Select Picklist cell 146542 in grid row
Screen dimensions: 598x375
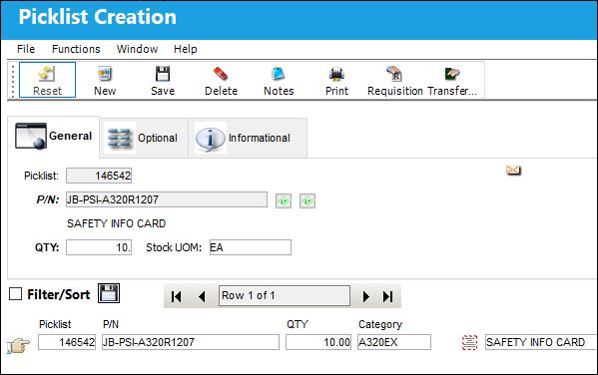pos(67,342)
